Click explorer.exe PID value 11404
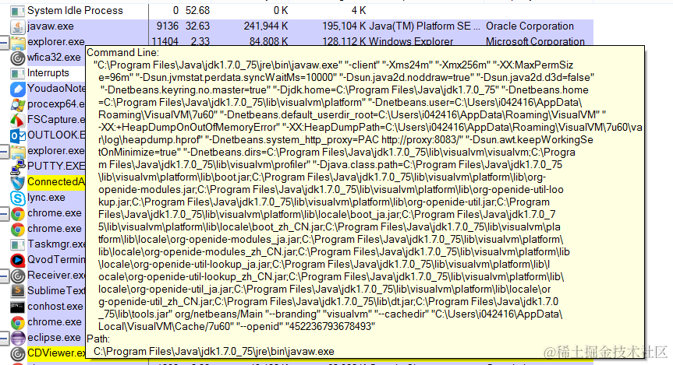Viewport: 673px width, 365px height. pos(165,41)
